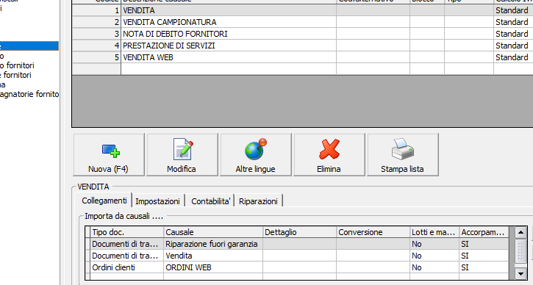Click the scroll up arrow of import table
The image size is (533, 285).
(521, 233)
